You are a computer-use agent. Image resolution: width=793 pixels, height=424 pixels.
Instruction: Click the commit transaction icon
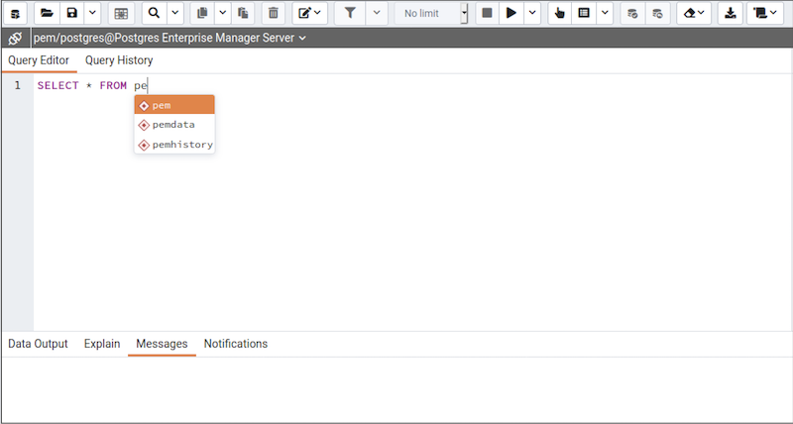[x=632, y=14]
